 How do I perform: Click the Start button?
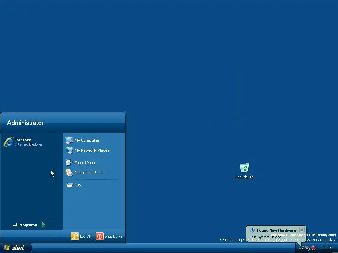16,248
